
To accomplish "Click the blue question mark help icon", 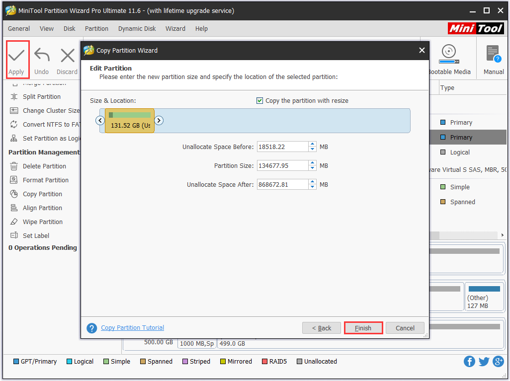I will pyautogui.click(x=92, y=328).
